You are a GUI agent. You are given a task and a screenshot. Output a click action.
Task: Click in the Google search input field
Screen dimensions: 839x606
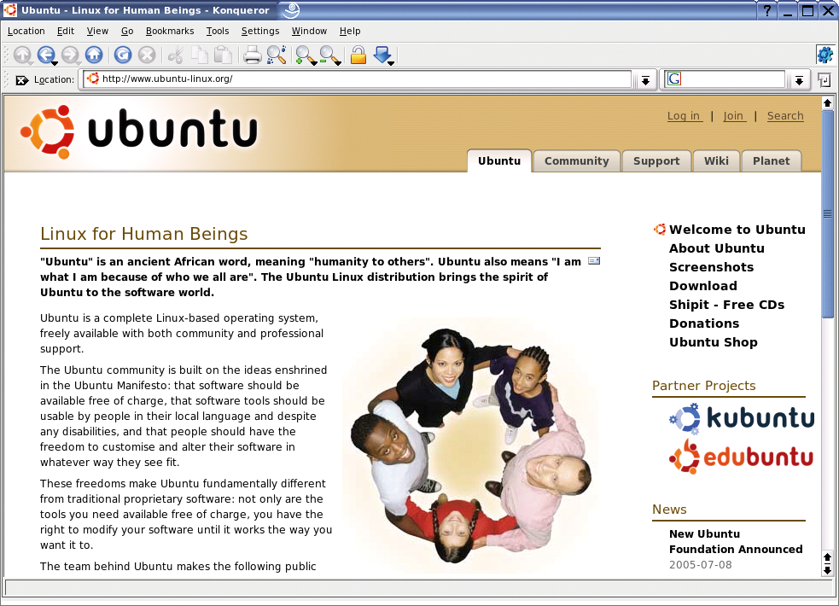coord(732,79)
